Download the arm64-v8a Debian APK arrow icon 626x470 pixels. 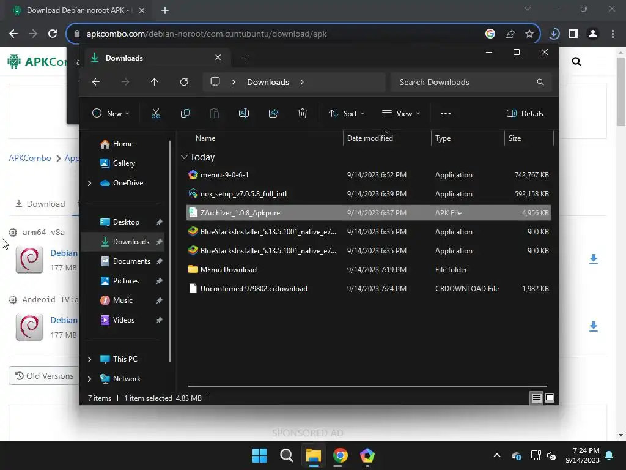pos(594,259)
